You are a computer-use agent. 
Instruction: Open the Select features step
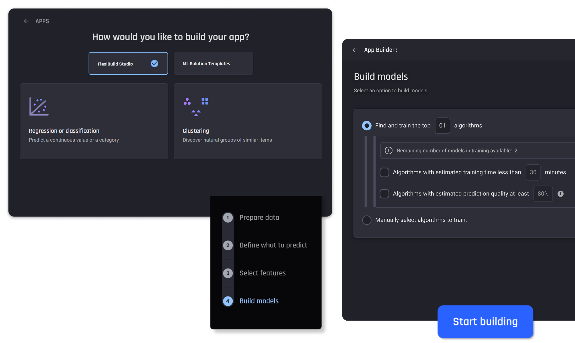tap(262, 273)
